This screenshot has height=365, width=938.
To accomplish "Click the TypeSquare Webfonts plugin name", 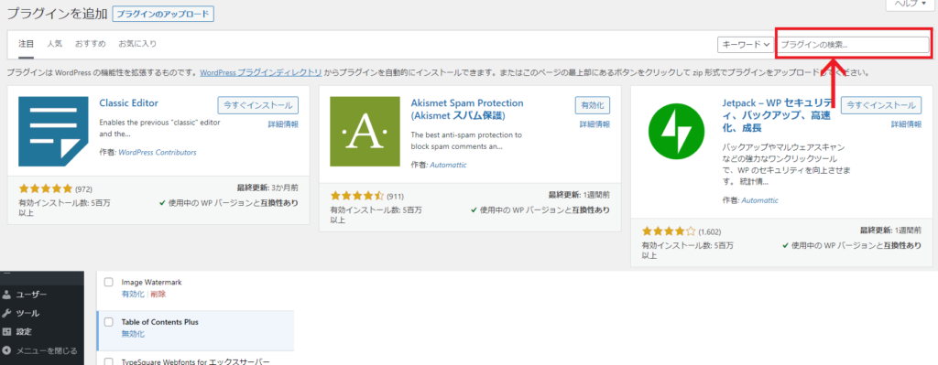I will point(196,361).
